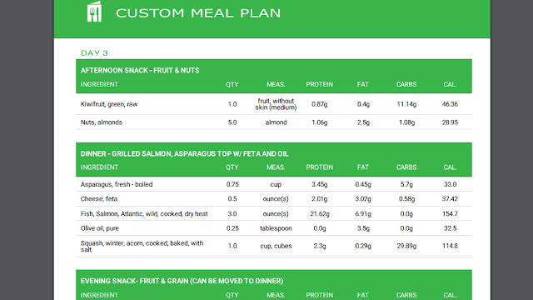
Task: Click PROTEIN column header in dinner table
Action: point(319,167)
